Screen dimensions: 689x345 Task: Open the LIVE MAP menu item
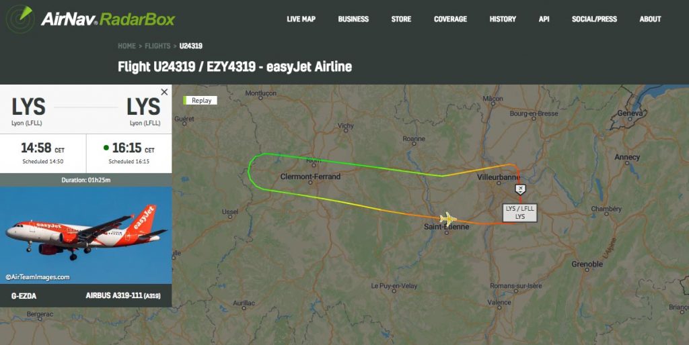pos(301,19)
